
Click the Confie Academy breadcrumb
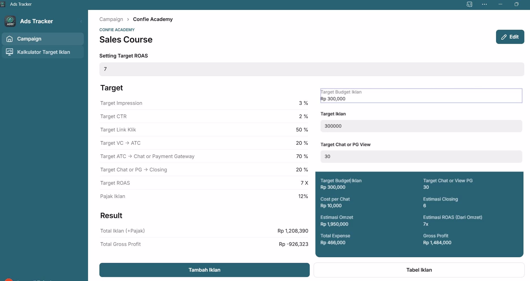[x=153, y=19]
